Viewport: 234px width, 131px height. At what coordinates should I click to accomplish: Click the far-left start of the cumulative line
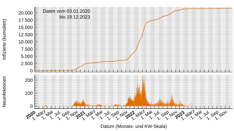36,70
